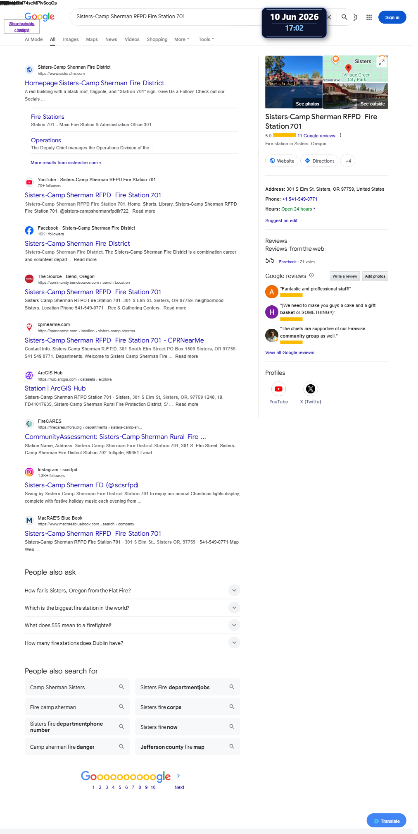Image resolution: width=418 pixels, height=834 pixels.
Task: Expand the map with the fullscreen arrow icon
Action: [x=382, y=62]
